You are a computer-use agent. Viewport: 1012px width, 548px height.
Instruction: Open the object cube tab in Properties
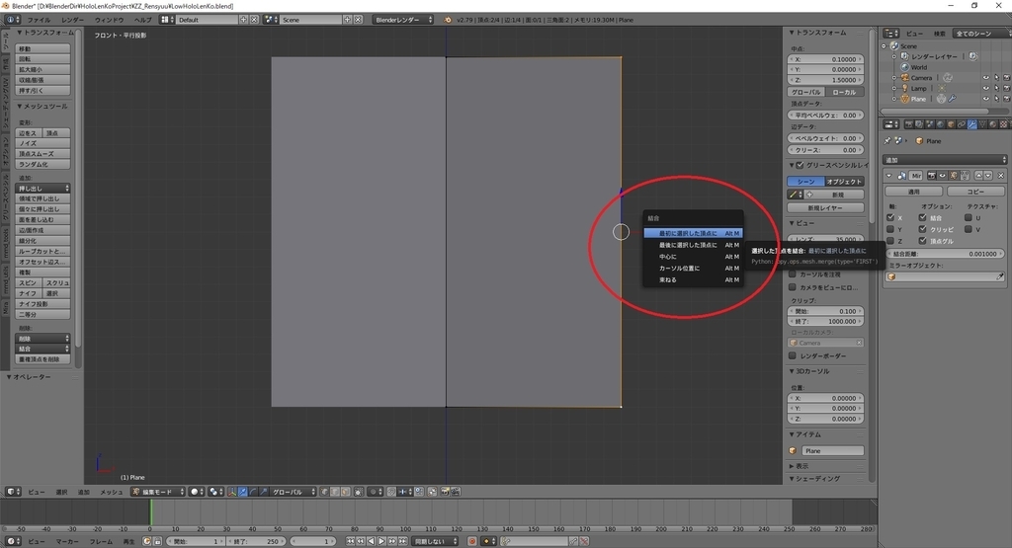951,123
